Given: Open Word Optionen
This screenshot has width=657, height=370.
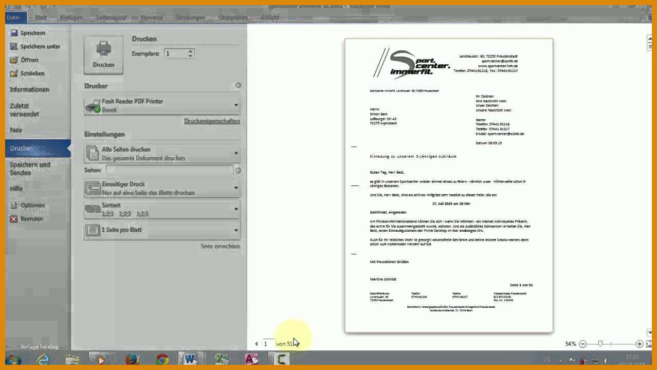Looking at the screenshot, I should point(28,205).
